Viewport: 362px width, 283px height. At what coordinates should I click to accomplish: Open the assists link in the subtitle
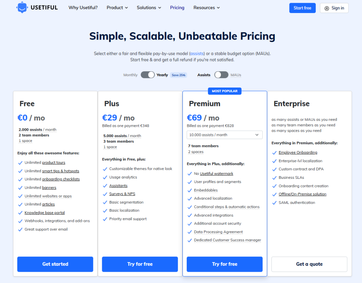pos(197,54)
